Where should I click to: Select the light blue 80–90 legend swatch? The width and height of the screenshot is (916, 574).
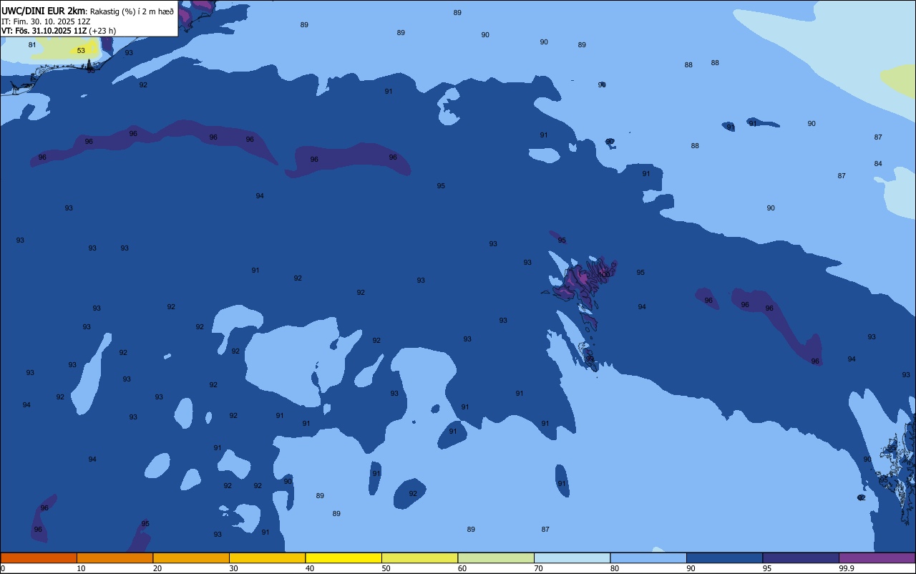[648, 558]
